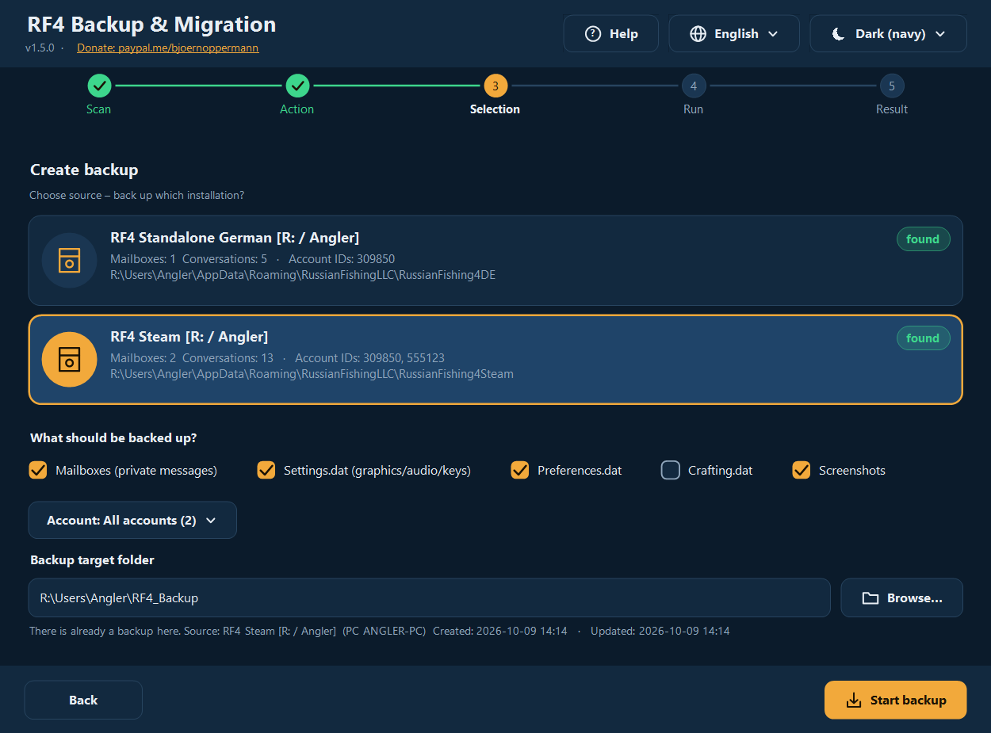The width and height of the screenshot is (991, 733).
Task: Click found badge on RF4 Standalone German
Action: click(x=924, y=239)
